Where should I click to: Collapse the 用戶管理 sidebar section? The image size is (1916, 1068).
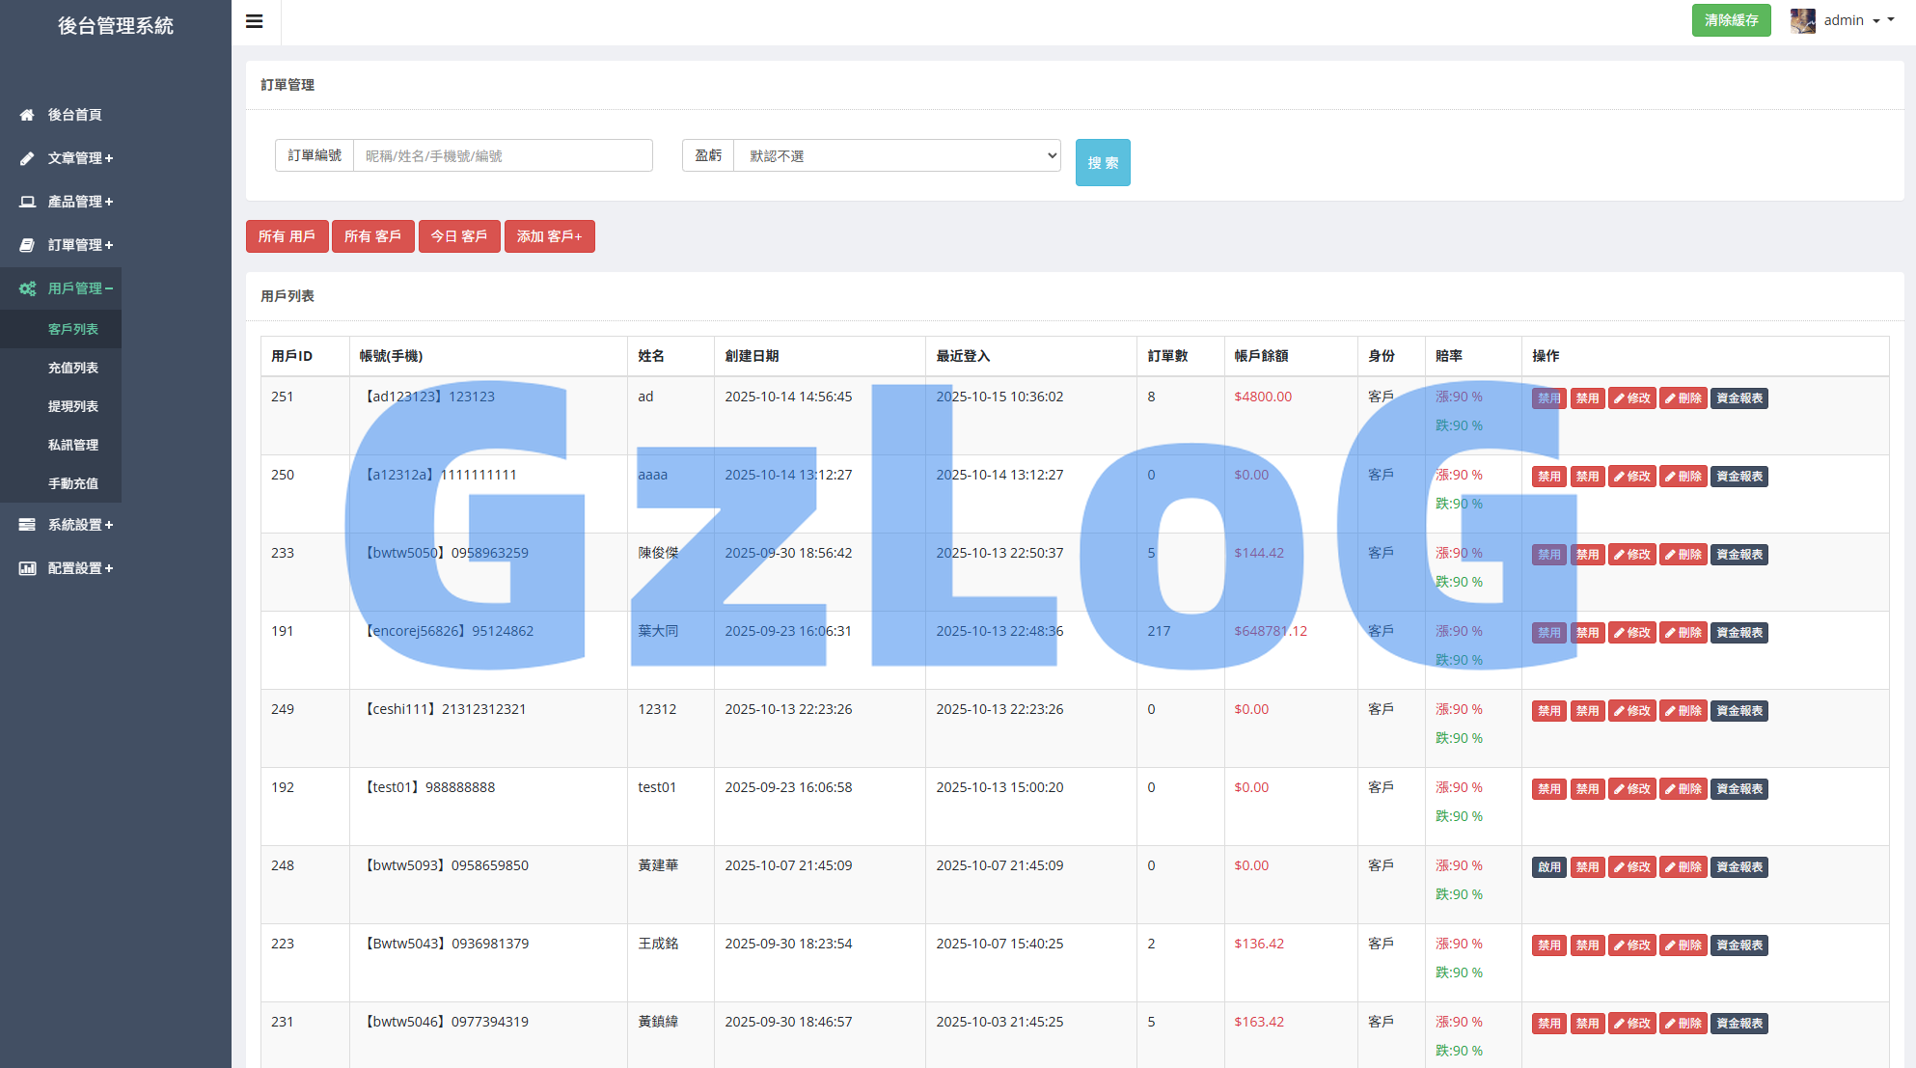(80, 288)
